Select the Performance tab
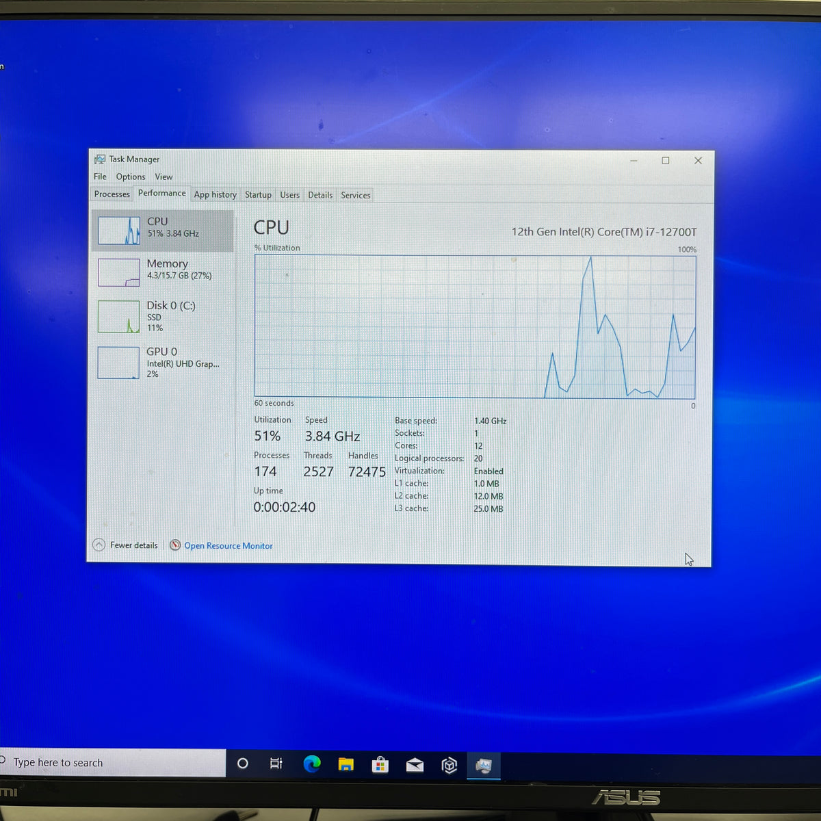Image resolution: width=821 pixels, height=821 pixels. (161, 193)
